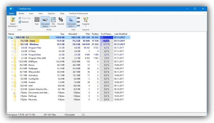Click the PerfLogs folder icon
The image size is (214, 123).
[x=15, y=96]
